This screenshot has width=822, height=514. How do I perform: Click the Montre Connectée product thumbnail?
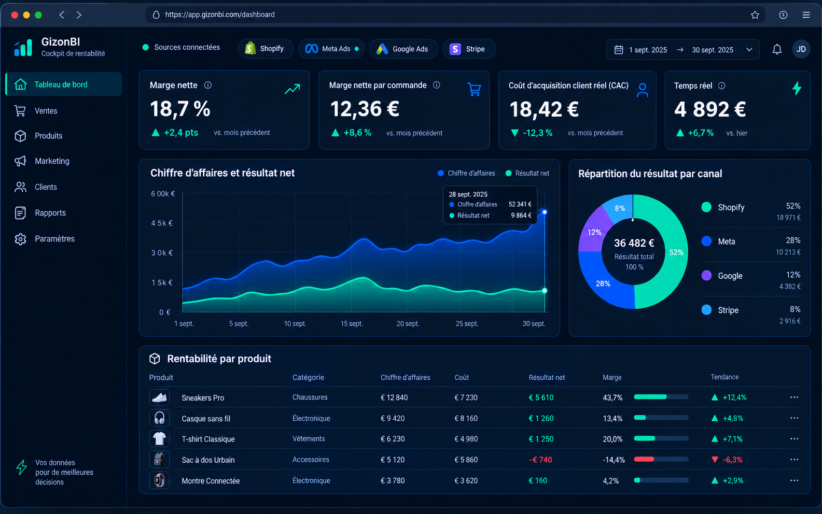point(159,480)
